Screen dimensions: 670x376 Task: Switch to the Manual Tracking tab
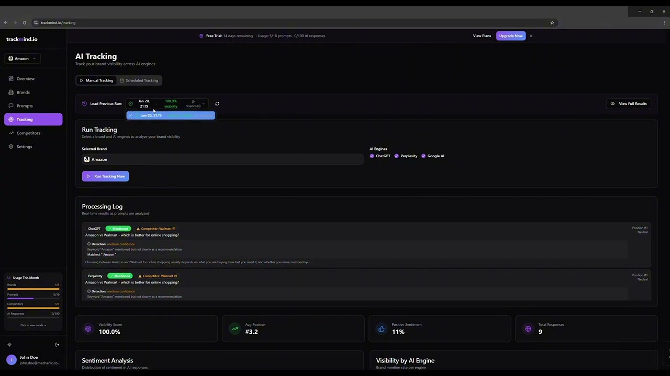(96, 80)
